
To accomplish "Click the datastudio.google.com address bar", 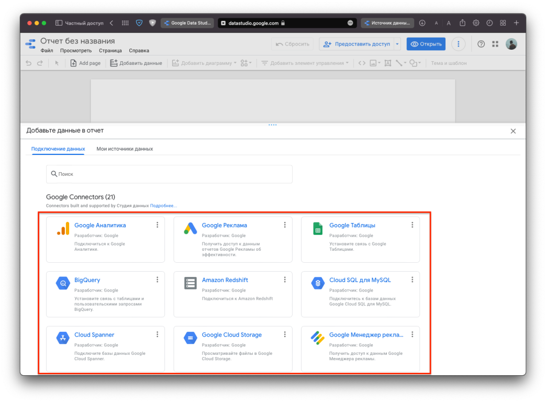I will [287, 23].
